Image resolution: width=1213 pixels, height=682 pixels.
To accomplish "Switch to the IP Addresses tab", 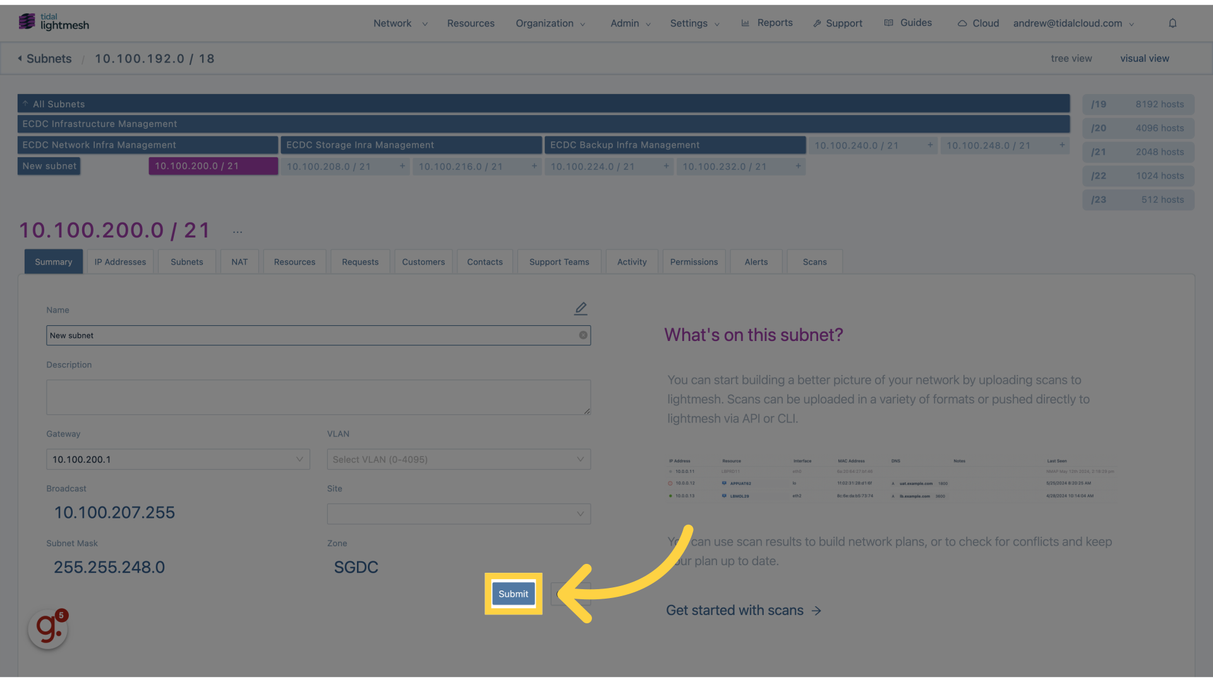I will 120,261.
